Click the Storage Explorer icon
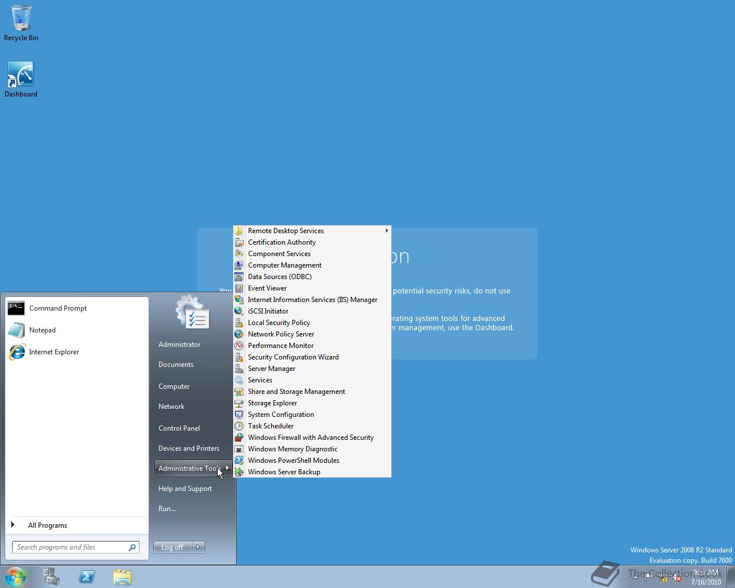Viewport: 735px width, 588px height. tap(239, 403)
